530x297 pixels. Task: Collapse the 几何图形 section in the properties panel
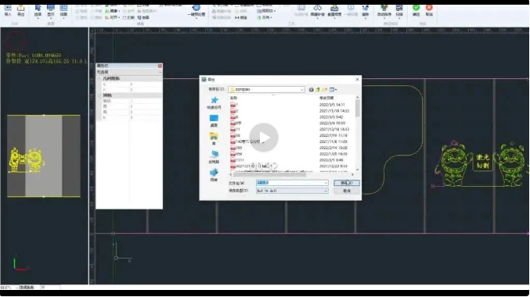point(99,78)
